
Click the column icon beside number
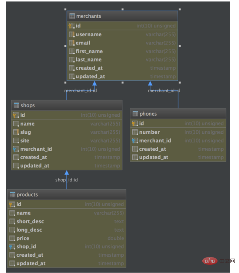pyautogui.click(x=135, y=132)
